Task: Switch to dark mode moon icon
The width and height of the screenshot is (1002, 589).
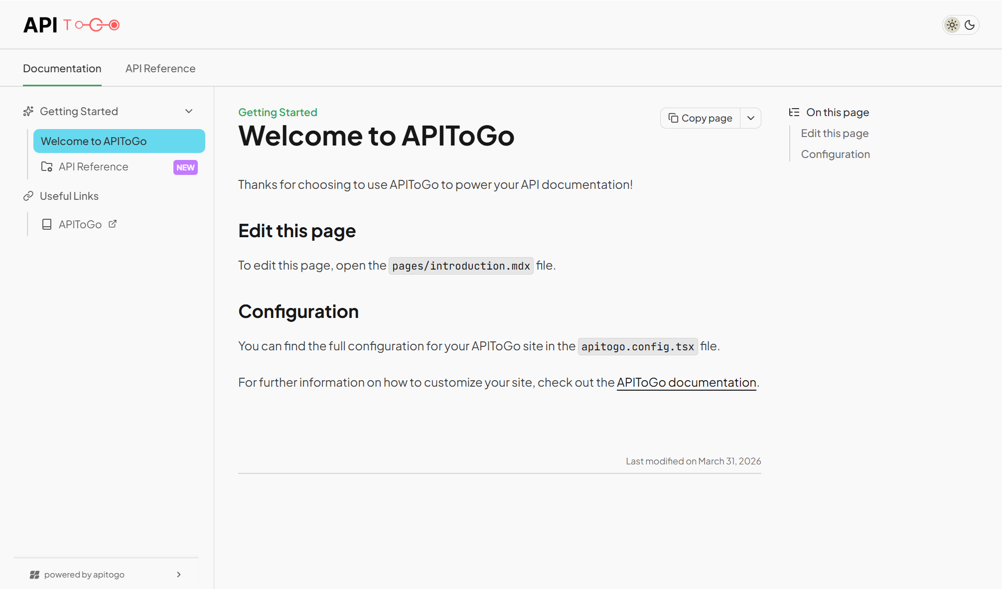Action: (970, 25)
